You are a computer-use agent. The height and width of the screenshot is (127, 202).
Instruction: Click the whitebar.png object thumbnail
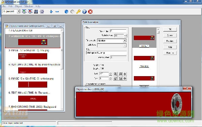(x=33, y=85)
